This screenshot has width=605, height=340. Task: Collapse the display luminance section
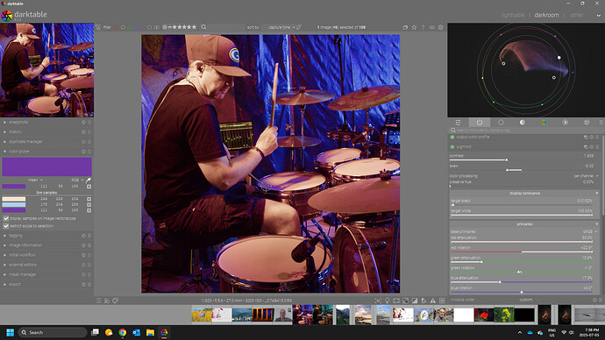coord(524,193)
